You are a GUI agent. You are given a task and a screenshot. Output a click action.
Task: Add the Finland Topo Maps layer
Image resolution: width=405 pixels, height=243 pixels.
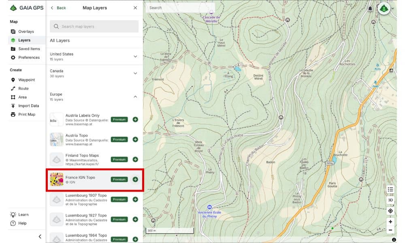pos(135,159)
